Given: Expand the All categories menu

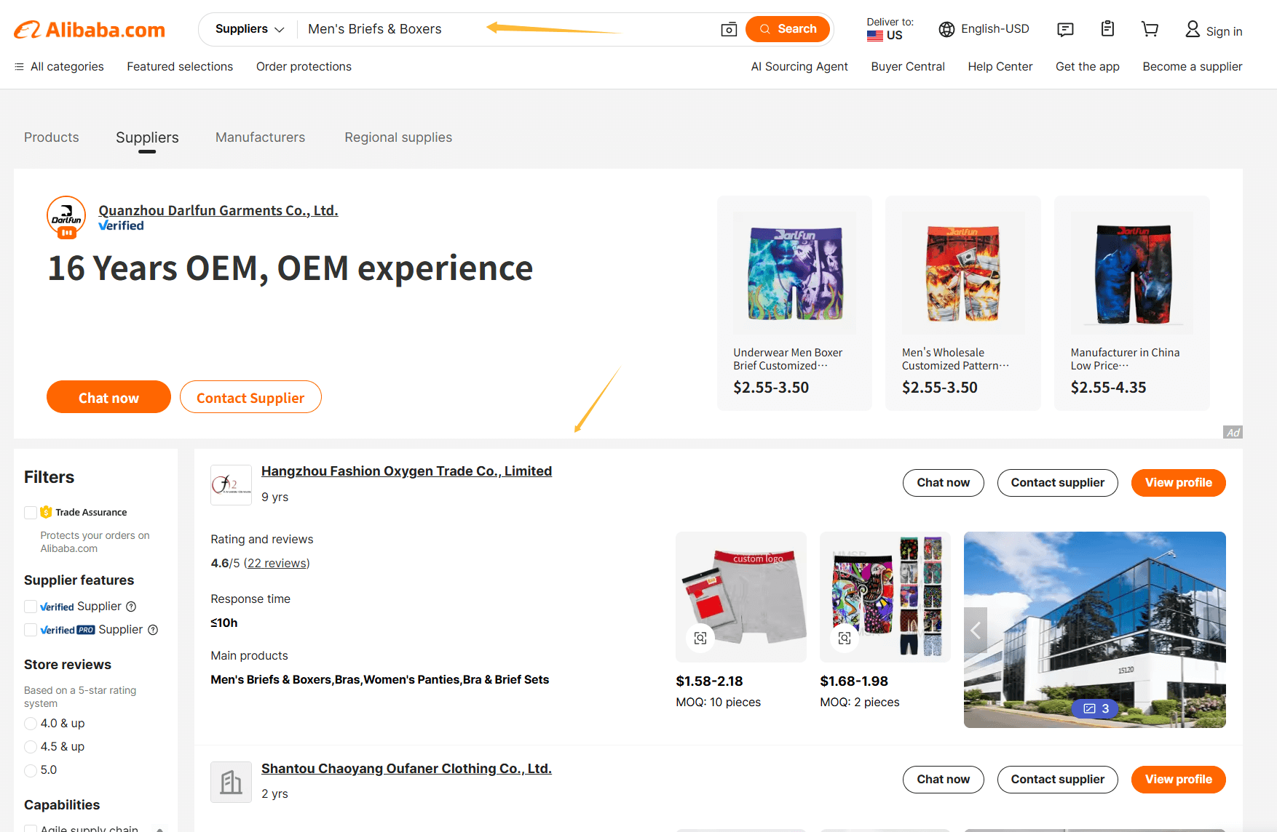Looking at the screenshot, I should (x=59, y=66).
